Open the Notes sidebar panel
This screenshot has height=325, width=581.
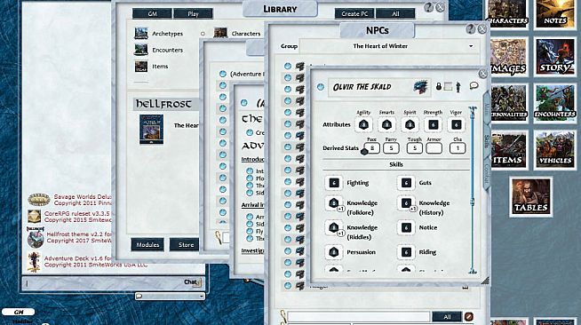pos(554,13)
